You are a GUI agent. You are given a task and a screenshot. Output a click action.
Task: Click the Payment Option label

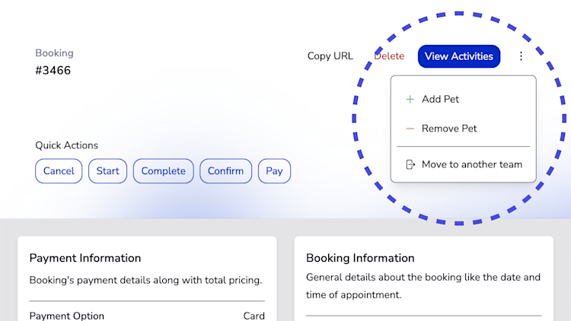click(67, 316)
